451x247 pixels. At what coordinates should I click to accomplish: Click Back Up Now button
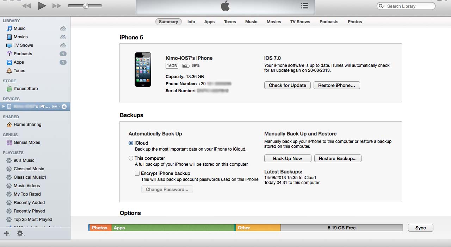pyautogui.click(x=288, y=159)
